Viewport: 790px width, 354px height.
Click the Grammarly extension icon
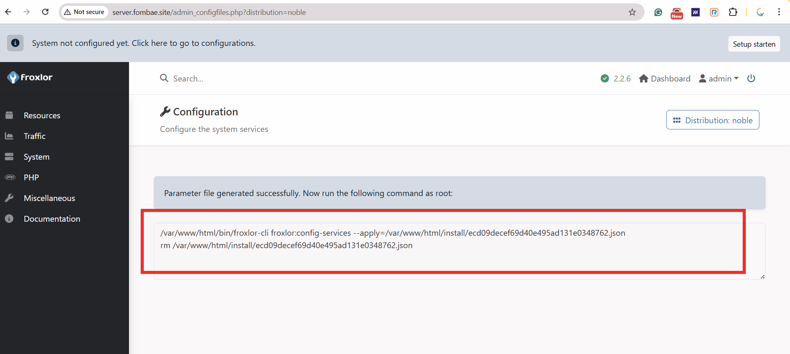click(x=658, y=12)
